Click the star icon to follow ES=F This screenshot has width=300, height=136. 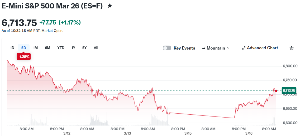110,6
